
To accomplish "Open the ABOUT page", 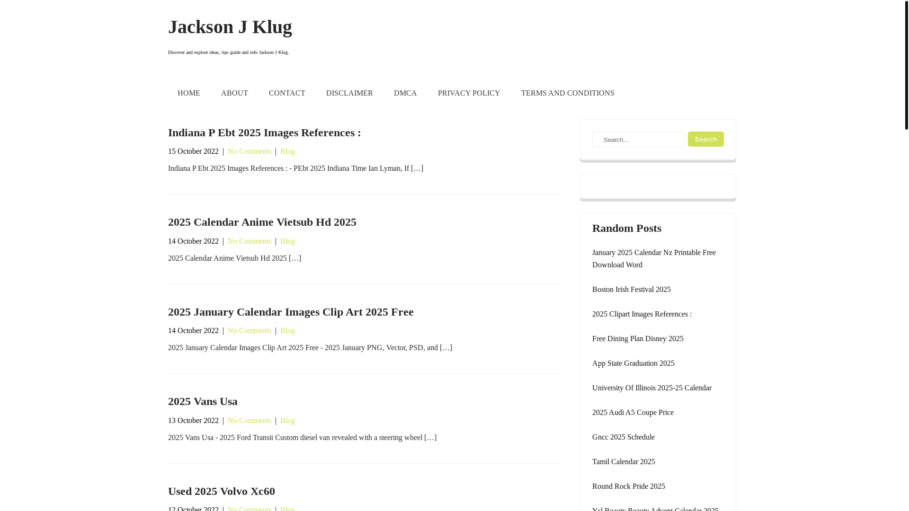I will [x=234, y=93].
